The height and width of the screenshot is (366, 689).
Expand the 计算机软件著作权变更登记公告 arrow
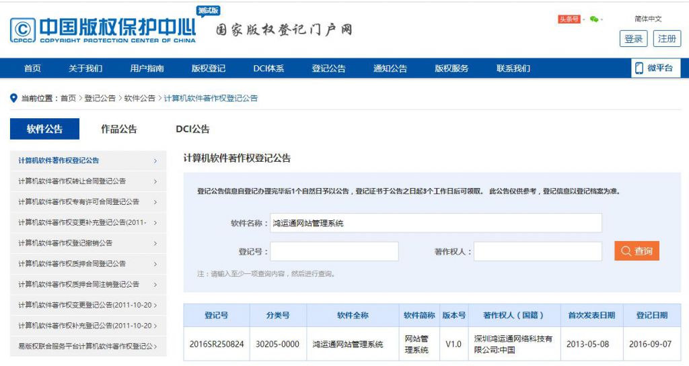point(155,305)
